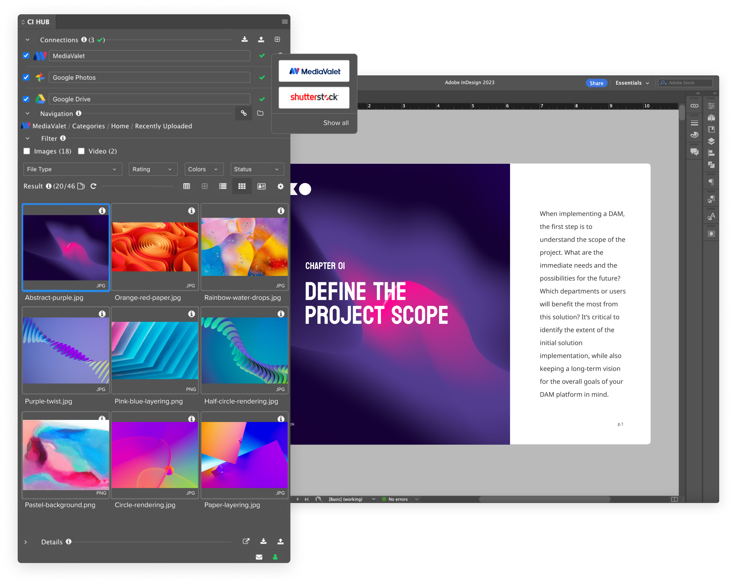732x584 pixels.
Task: Enable the Video (2) filter
Action: click(81, 151)
